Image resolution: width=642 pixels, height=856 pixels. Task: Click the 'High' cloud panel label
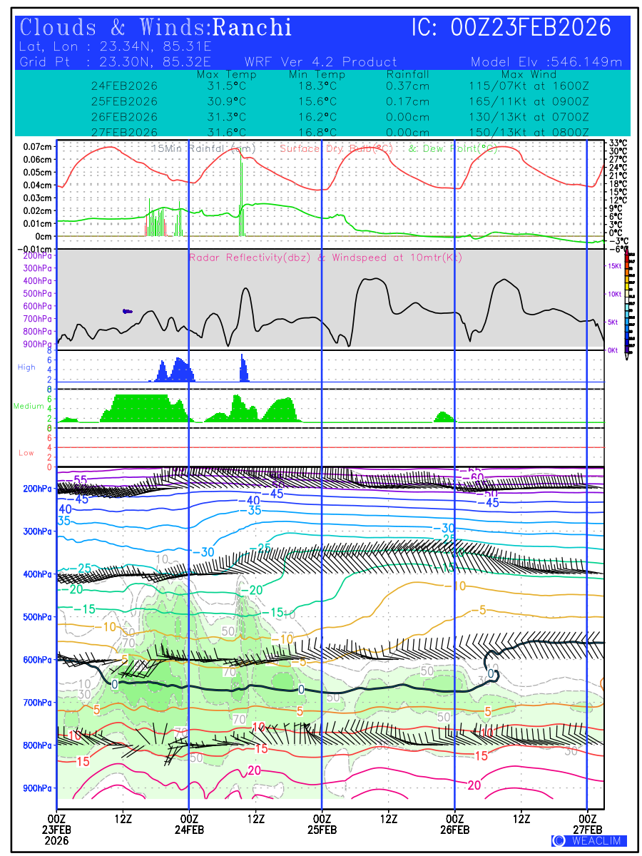click(x=26, y=367)
